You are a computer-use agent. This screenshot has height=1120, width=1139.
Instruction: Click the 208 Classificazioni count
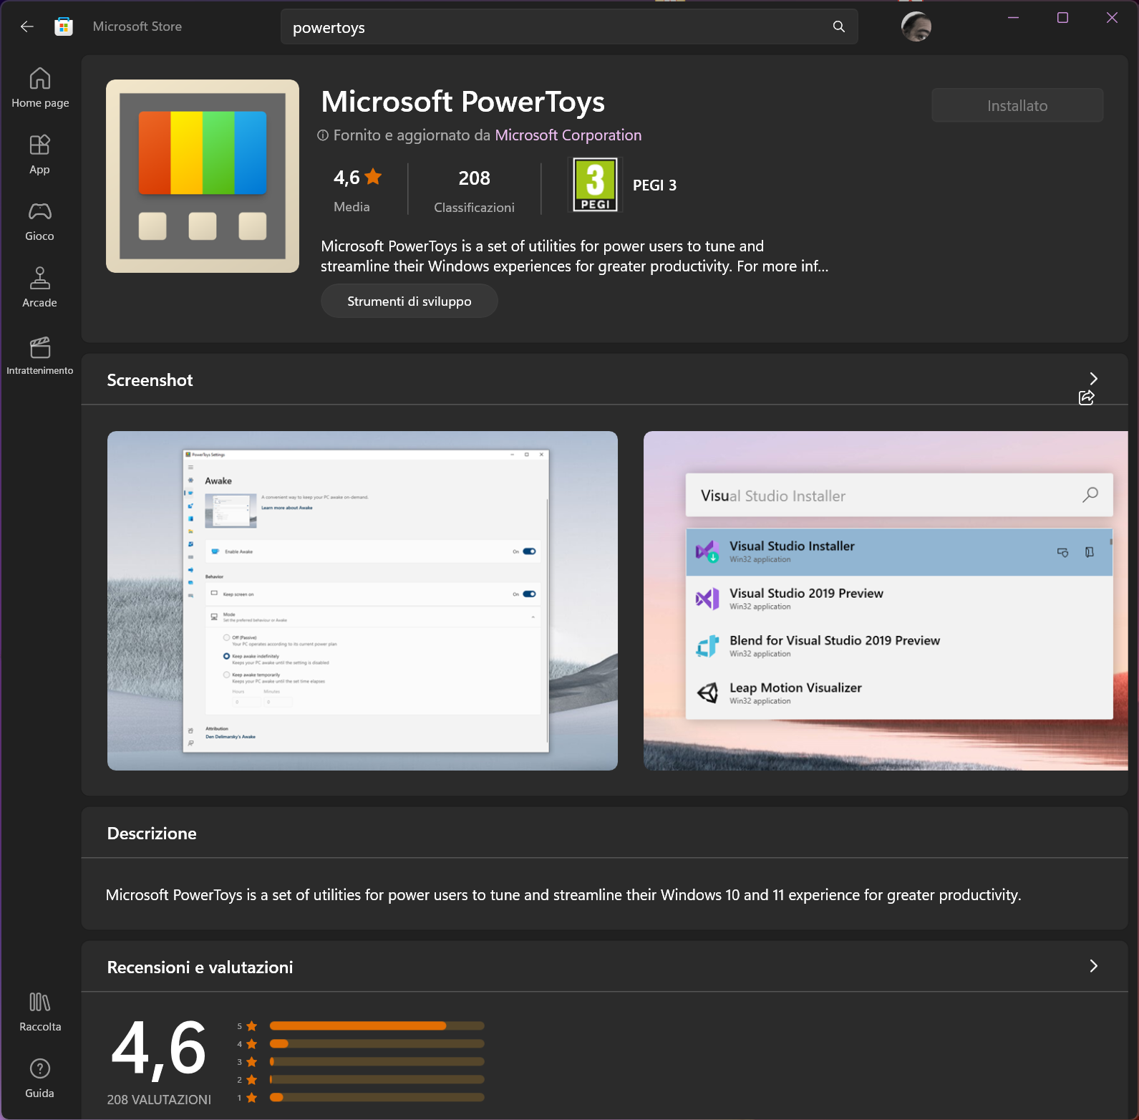coord(474,190)
